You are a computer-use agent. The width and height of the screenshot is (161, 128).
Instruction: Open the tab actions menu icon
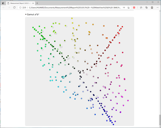click(3, 3)
